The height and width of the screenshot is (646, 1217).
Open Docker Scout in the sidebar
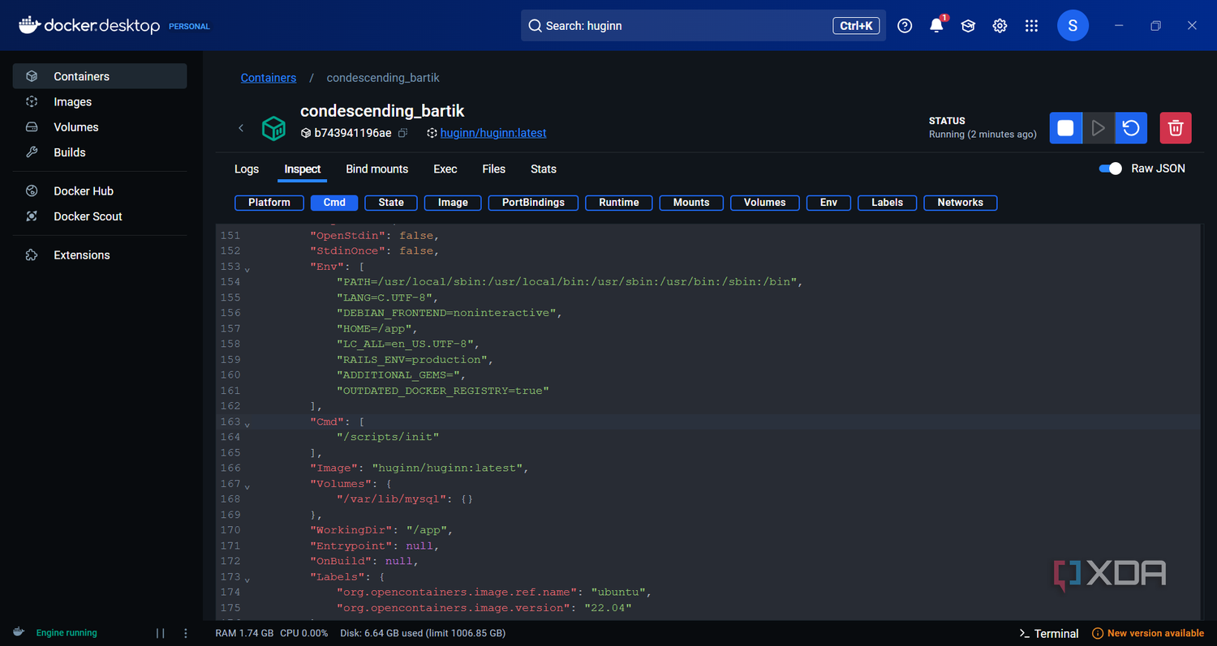100,216
